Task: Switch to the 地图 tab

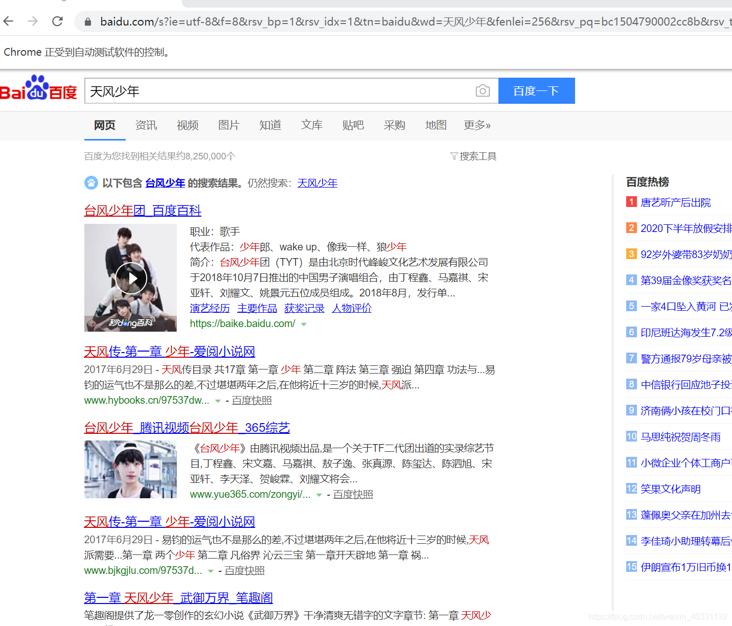Action: click(436, 125)
